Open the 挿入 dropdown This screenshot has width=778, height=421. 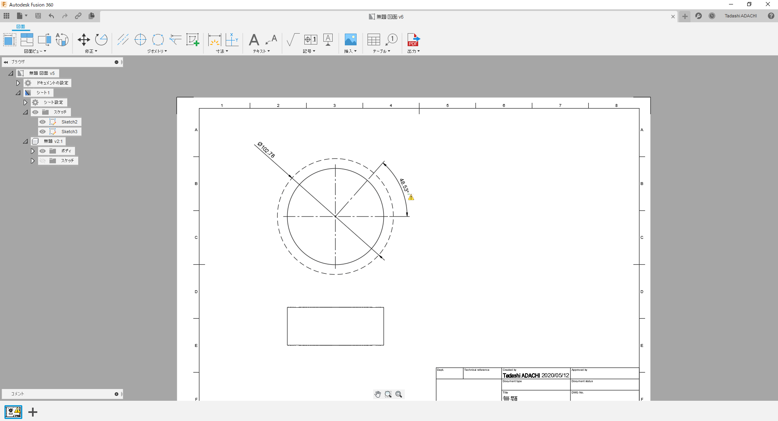[x=351, y=51]
